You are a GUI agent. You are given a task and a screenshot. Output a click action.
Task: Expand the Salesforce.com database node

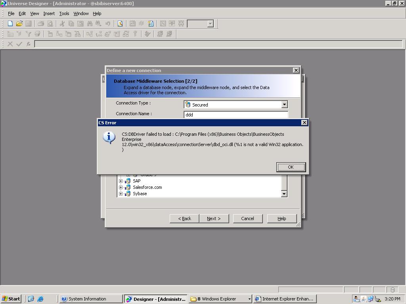click(121, 187)
